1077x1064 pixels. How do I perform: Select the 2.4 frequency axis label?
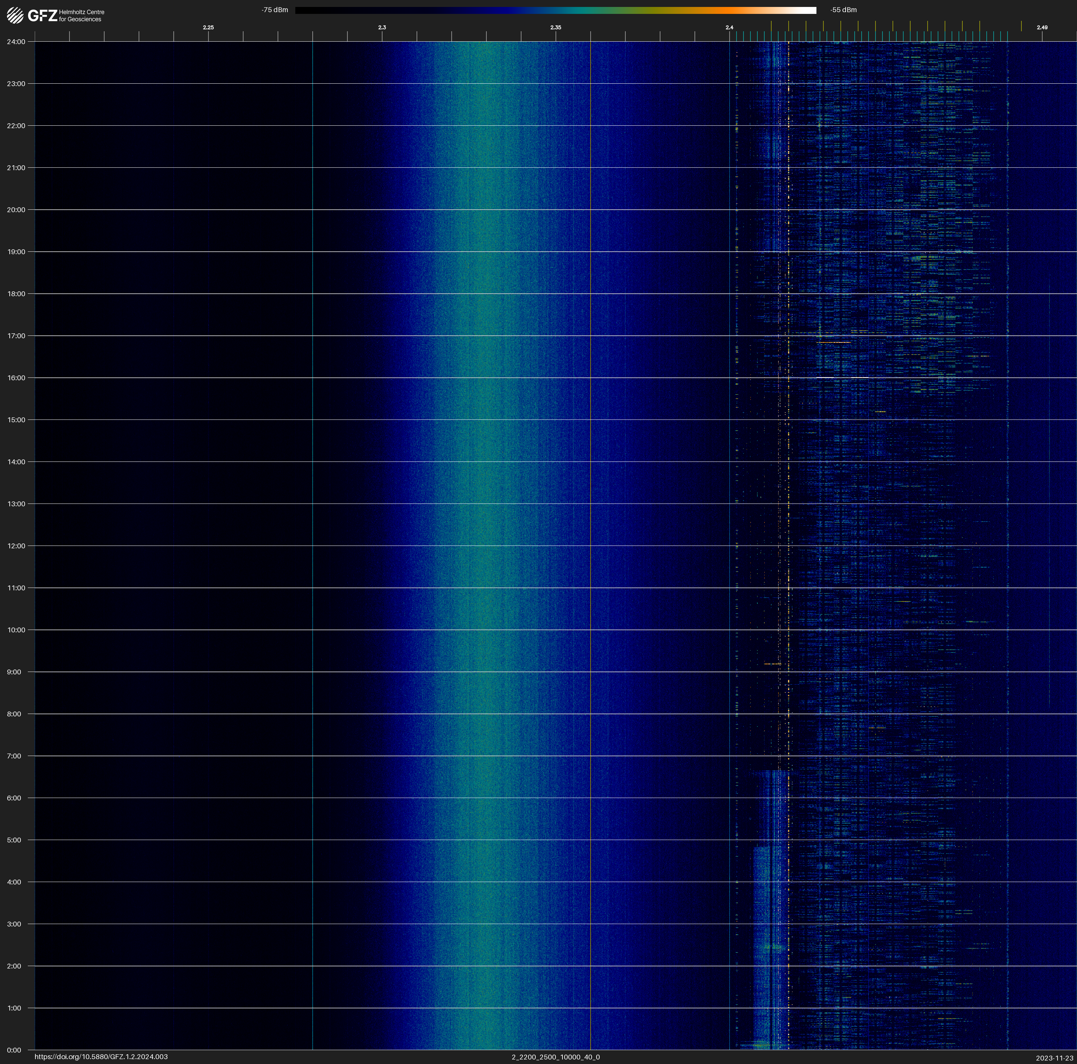729,27
